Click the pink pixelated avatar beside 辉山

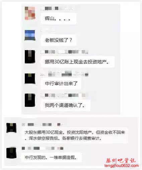click(x=30, y=13)
